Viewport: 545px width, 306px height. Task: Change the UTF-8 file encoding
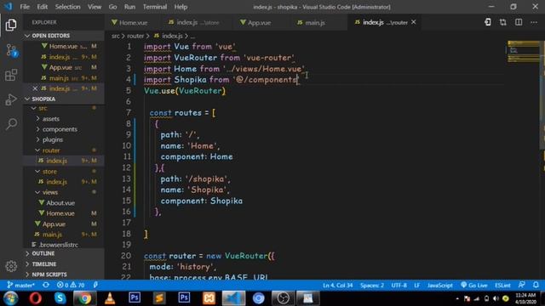399,286
